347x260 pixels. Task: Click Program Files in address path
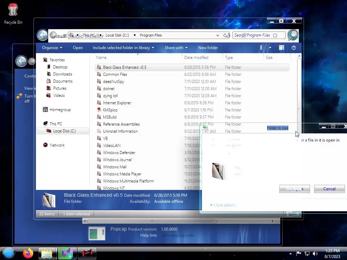(151, 35)
